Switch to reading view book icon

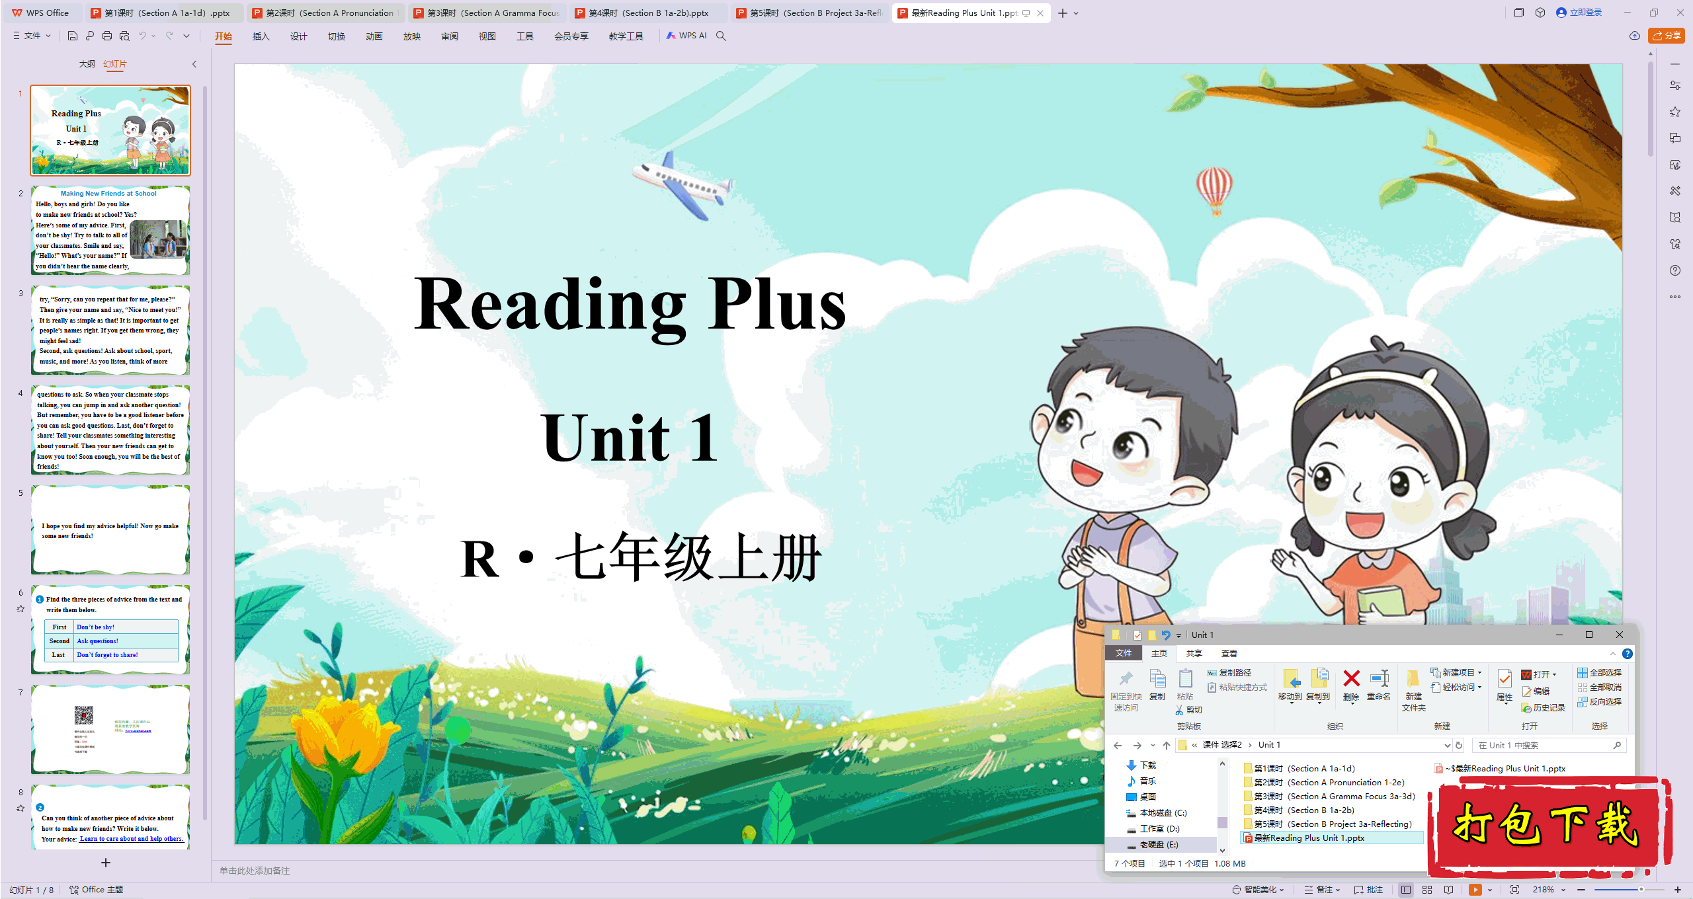point(1449,890)
